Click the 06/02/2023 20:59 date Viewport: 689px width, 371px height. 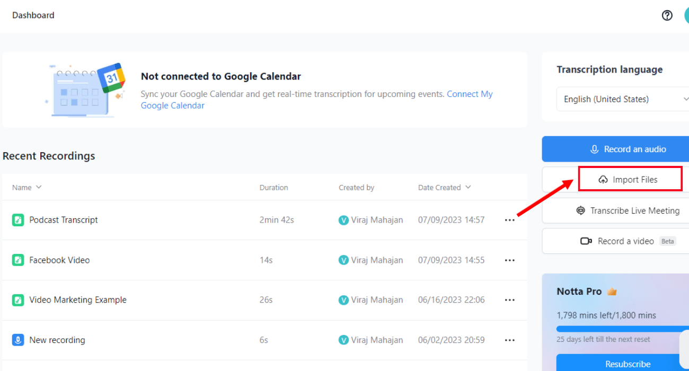[451, 340]
